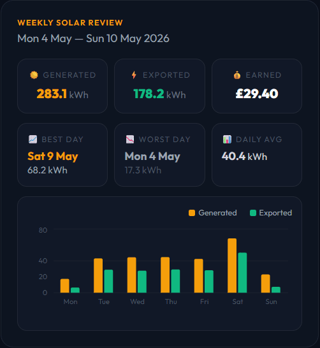
Task: Click the sun icon beside Generated
Action: click(x=34, y=75)
